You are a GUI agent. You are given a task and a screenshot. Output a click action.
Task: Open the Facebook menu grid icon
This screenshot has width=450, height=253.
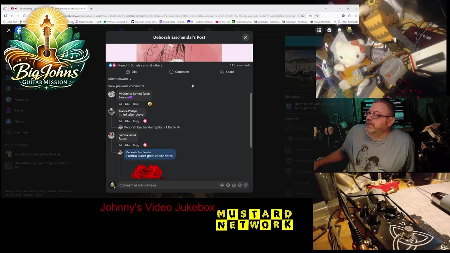click(319, 30)
